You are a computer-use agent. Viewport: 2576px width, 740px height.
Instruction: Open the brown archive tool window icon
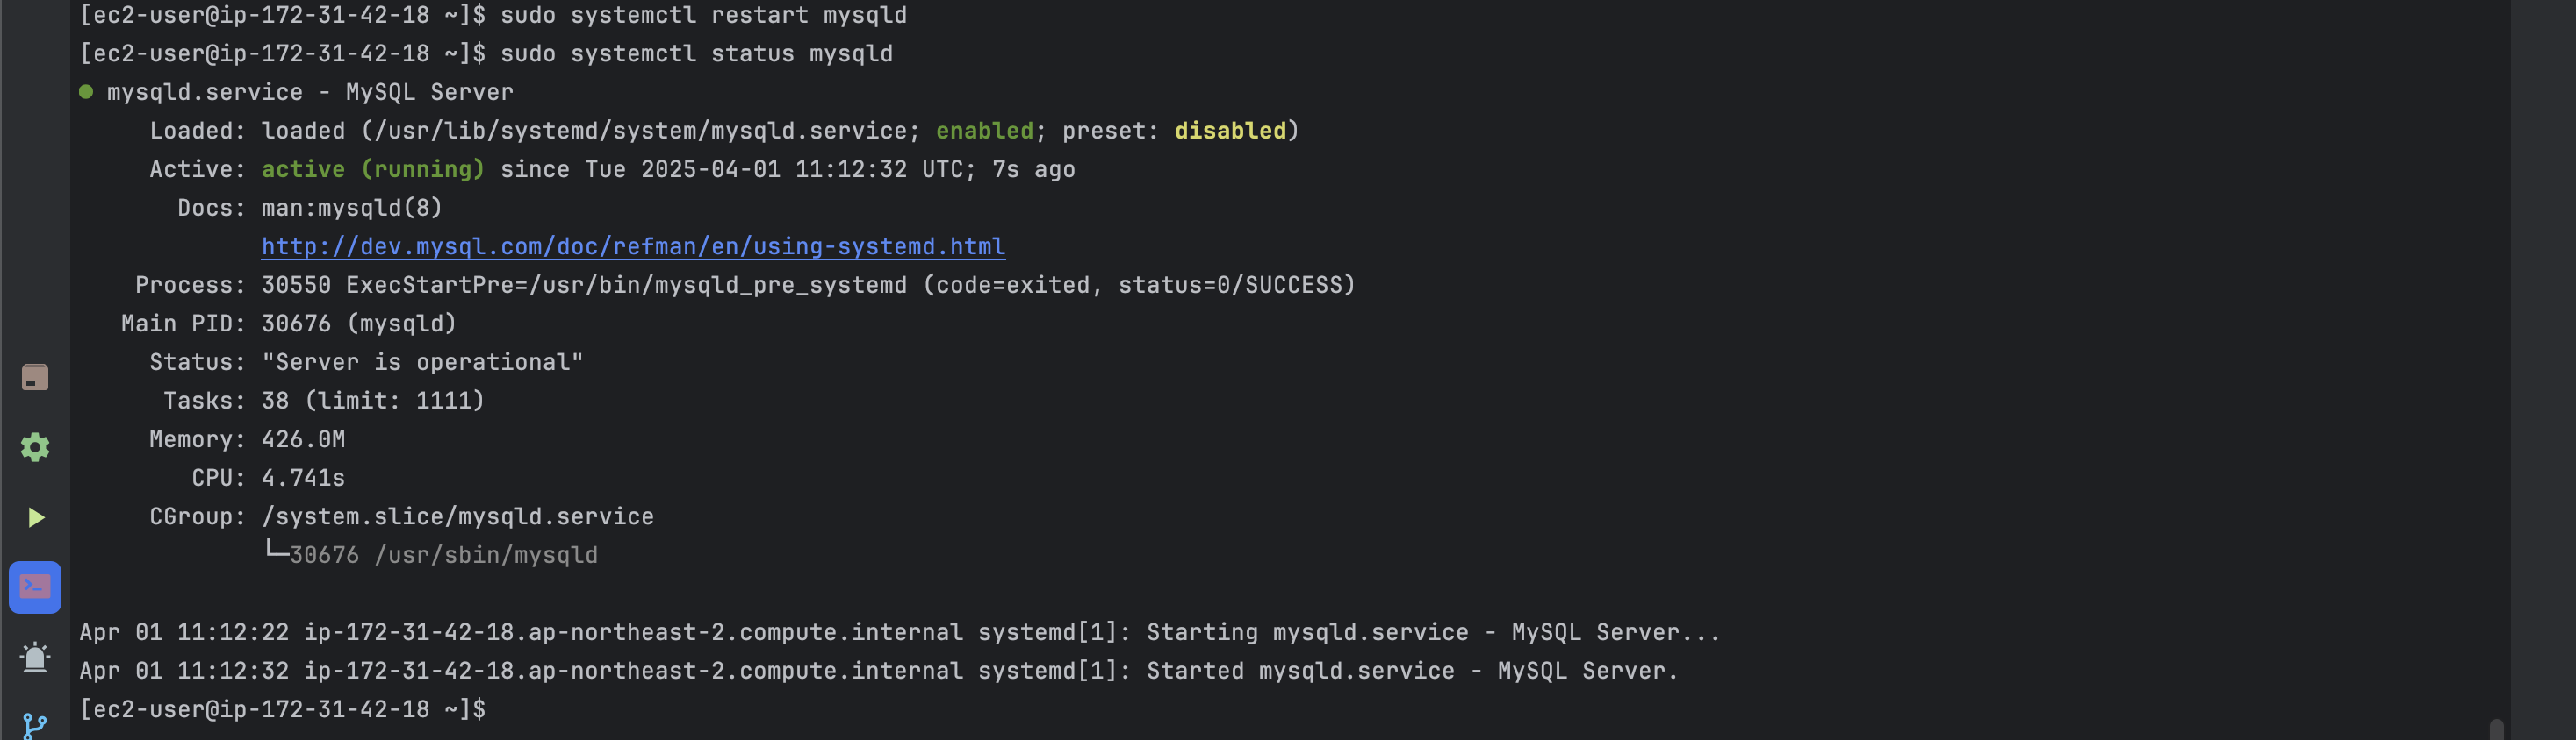35,376
